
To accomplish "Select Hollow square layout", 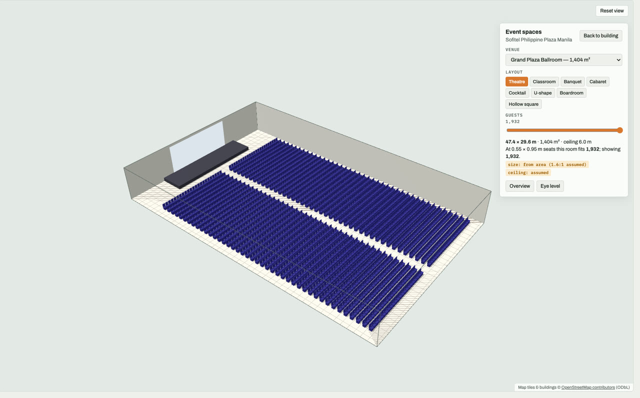I will point(523,104).
